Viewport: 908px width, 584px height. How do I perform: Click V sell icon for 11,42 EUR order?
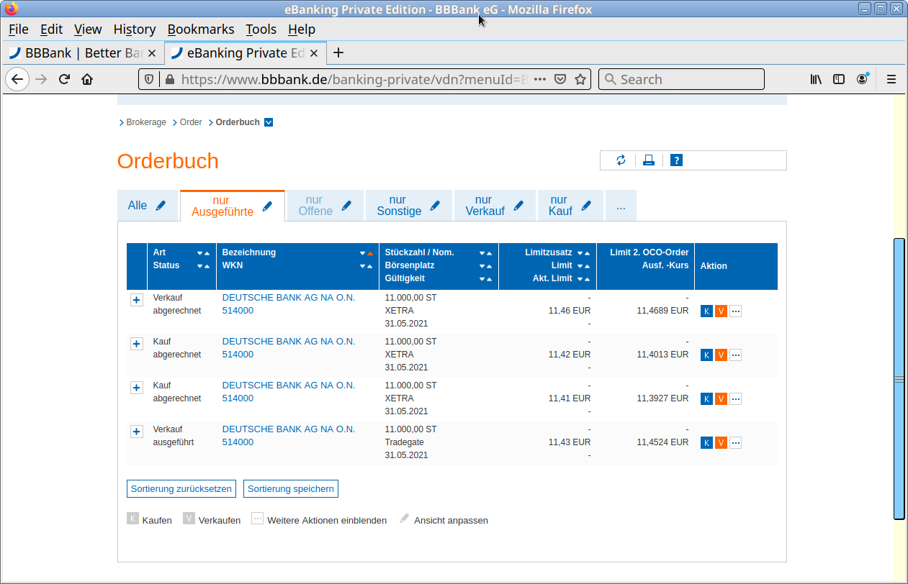tap(721, 355)
